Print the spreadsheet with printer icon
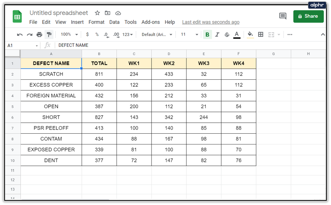 (39, 34)
